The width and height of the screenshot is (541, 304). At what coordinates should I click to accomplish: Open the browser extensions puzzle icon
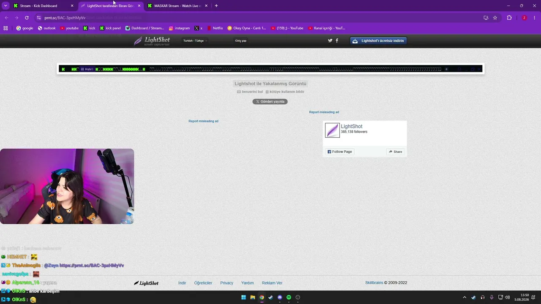coord(509,18)
